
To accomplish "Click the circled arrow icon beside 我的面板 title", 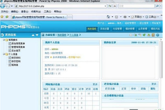I will (x=2, y=35).
